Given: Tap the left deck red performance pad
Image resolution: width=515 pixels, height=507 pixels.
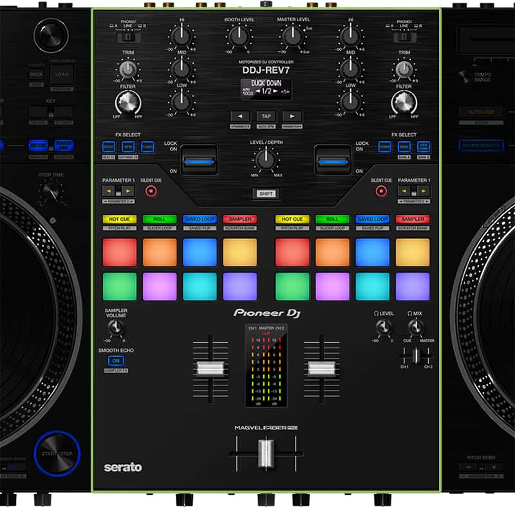Looking at the screenshot, I should [120, 252].
